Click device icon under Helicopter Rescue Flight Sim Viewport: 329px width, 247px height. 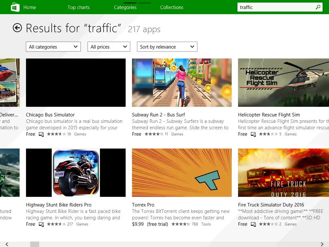coord(253,134)
